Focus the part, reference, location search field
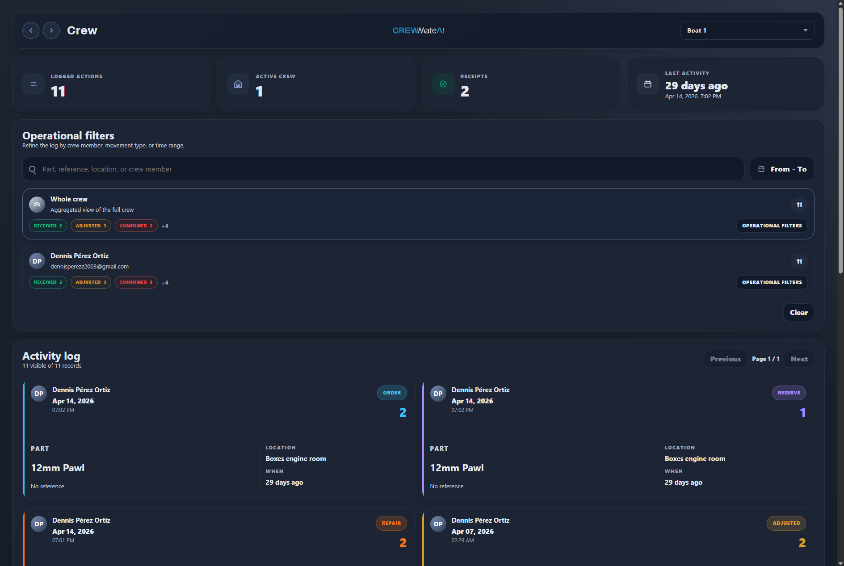The image size is (844, 566). (x=383, y=169)
